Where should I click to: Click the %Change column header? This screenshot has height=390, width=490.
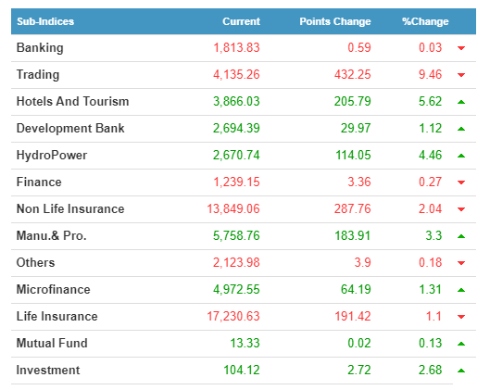coord(425,21)
